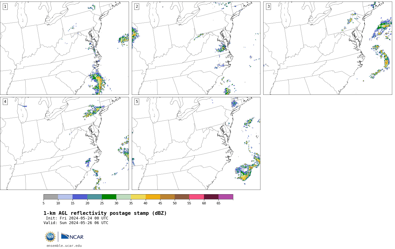The width and height of the screenshot is (395, 249).
Task: Click the NSF logo icon
Action: point(50,237)
